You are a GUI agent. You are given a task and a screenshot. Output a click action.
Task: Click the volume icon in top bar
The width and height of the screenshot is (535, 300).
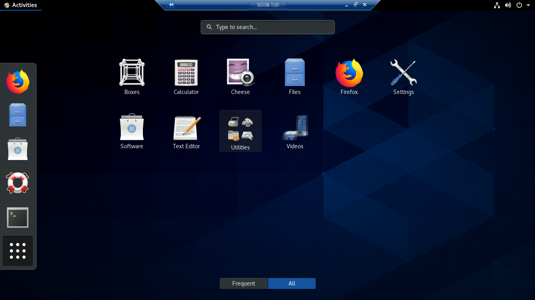point(508,5)
